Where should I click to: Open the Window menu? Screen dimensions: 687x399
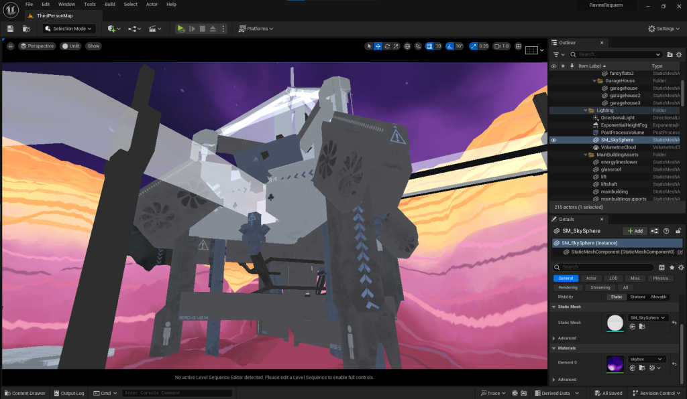click(x=66, y=5)
